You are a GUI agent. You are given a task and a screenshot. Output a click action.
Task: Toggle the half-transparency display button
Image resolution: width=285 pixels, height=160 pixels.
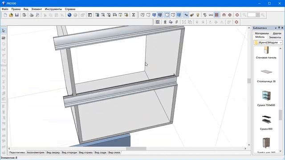coord(173,15)
